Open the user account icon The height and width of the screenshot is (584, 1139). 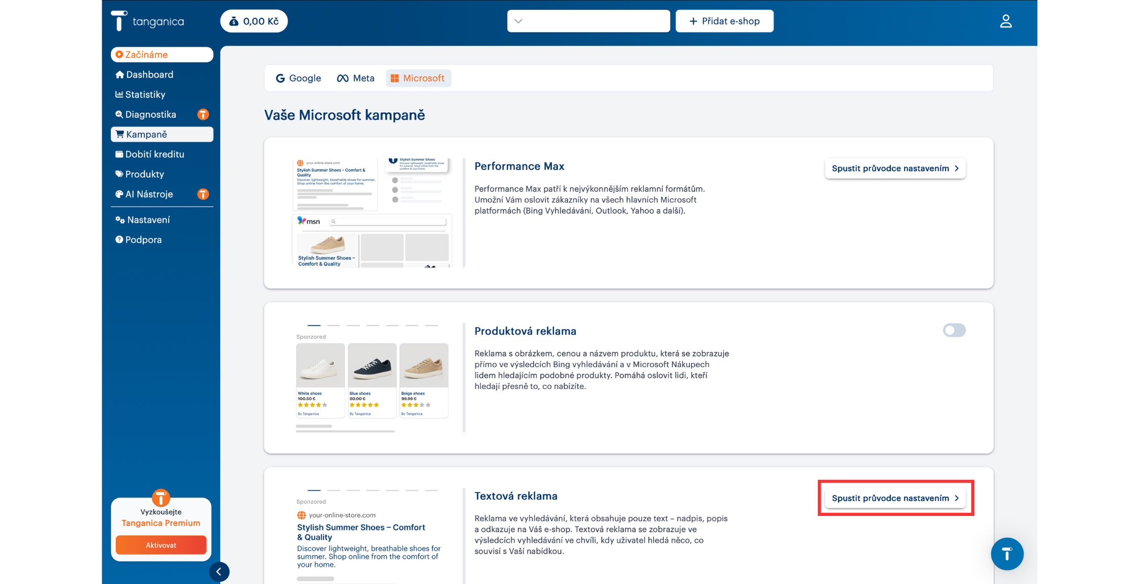(1005, 21)
